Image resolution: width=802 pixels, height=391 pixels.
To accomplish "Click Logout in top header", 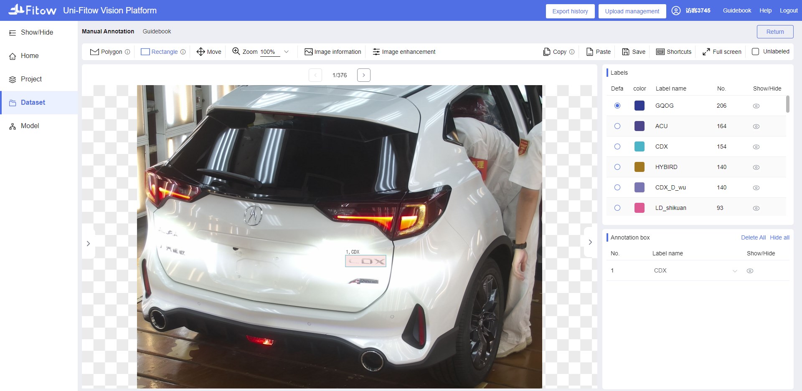I will pos(789,10).
